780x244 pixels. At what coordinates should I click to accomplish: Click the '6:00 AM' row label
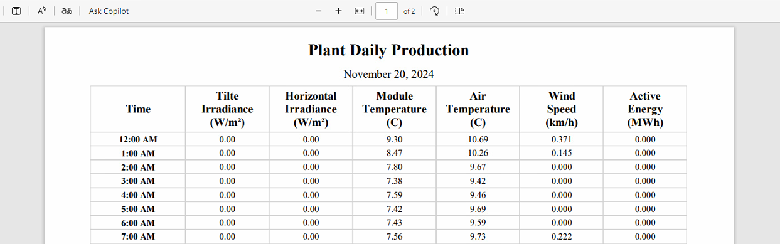coord(138,223)
